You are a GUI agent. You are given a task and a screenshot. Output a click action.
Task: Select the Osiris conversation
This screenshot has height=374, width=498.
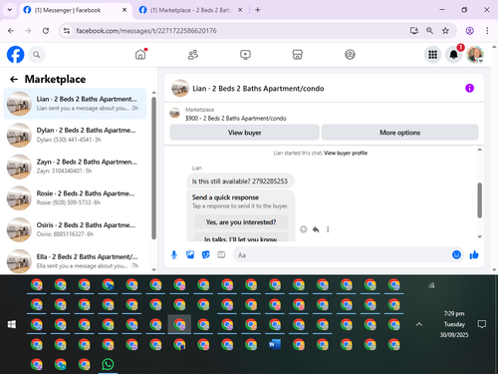point(75,229)
